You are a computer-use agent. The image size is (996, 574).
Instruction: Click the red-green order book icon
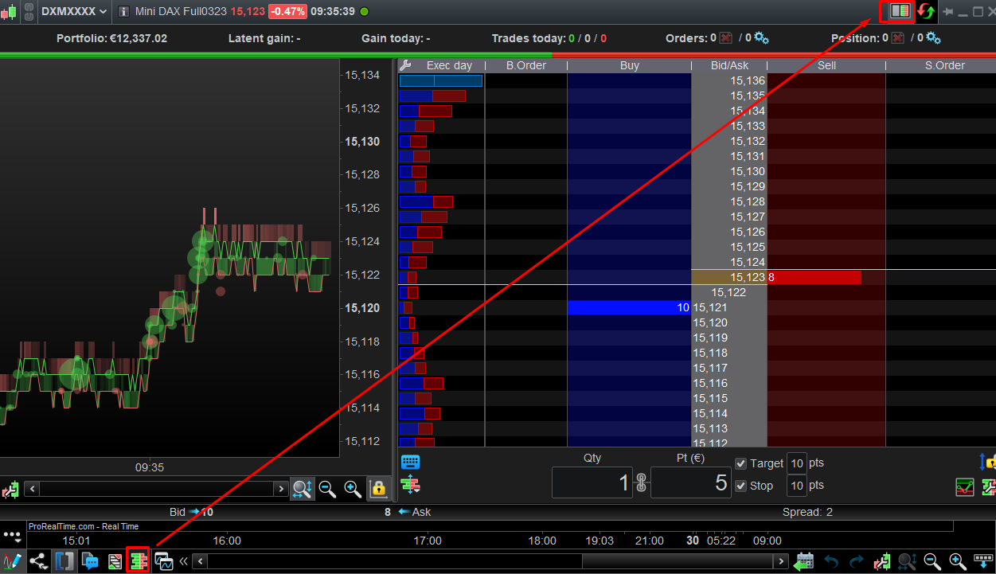point(139,561)
